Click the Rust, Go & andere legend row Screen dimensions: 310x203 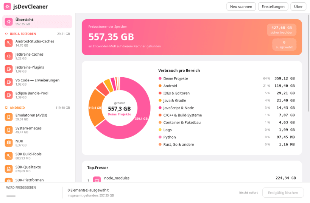[227, 144]
